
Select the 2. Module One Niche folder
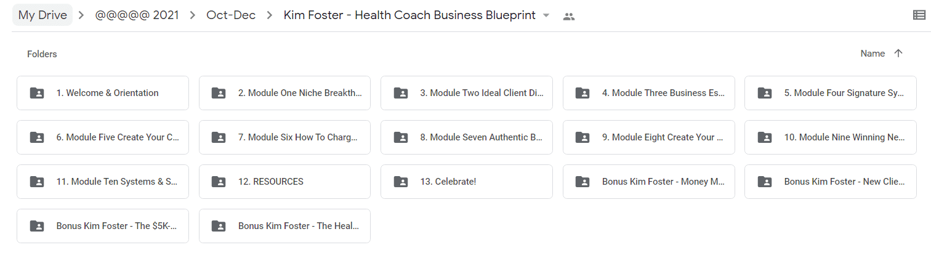(x=284, y=93)
